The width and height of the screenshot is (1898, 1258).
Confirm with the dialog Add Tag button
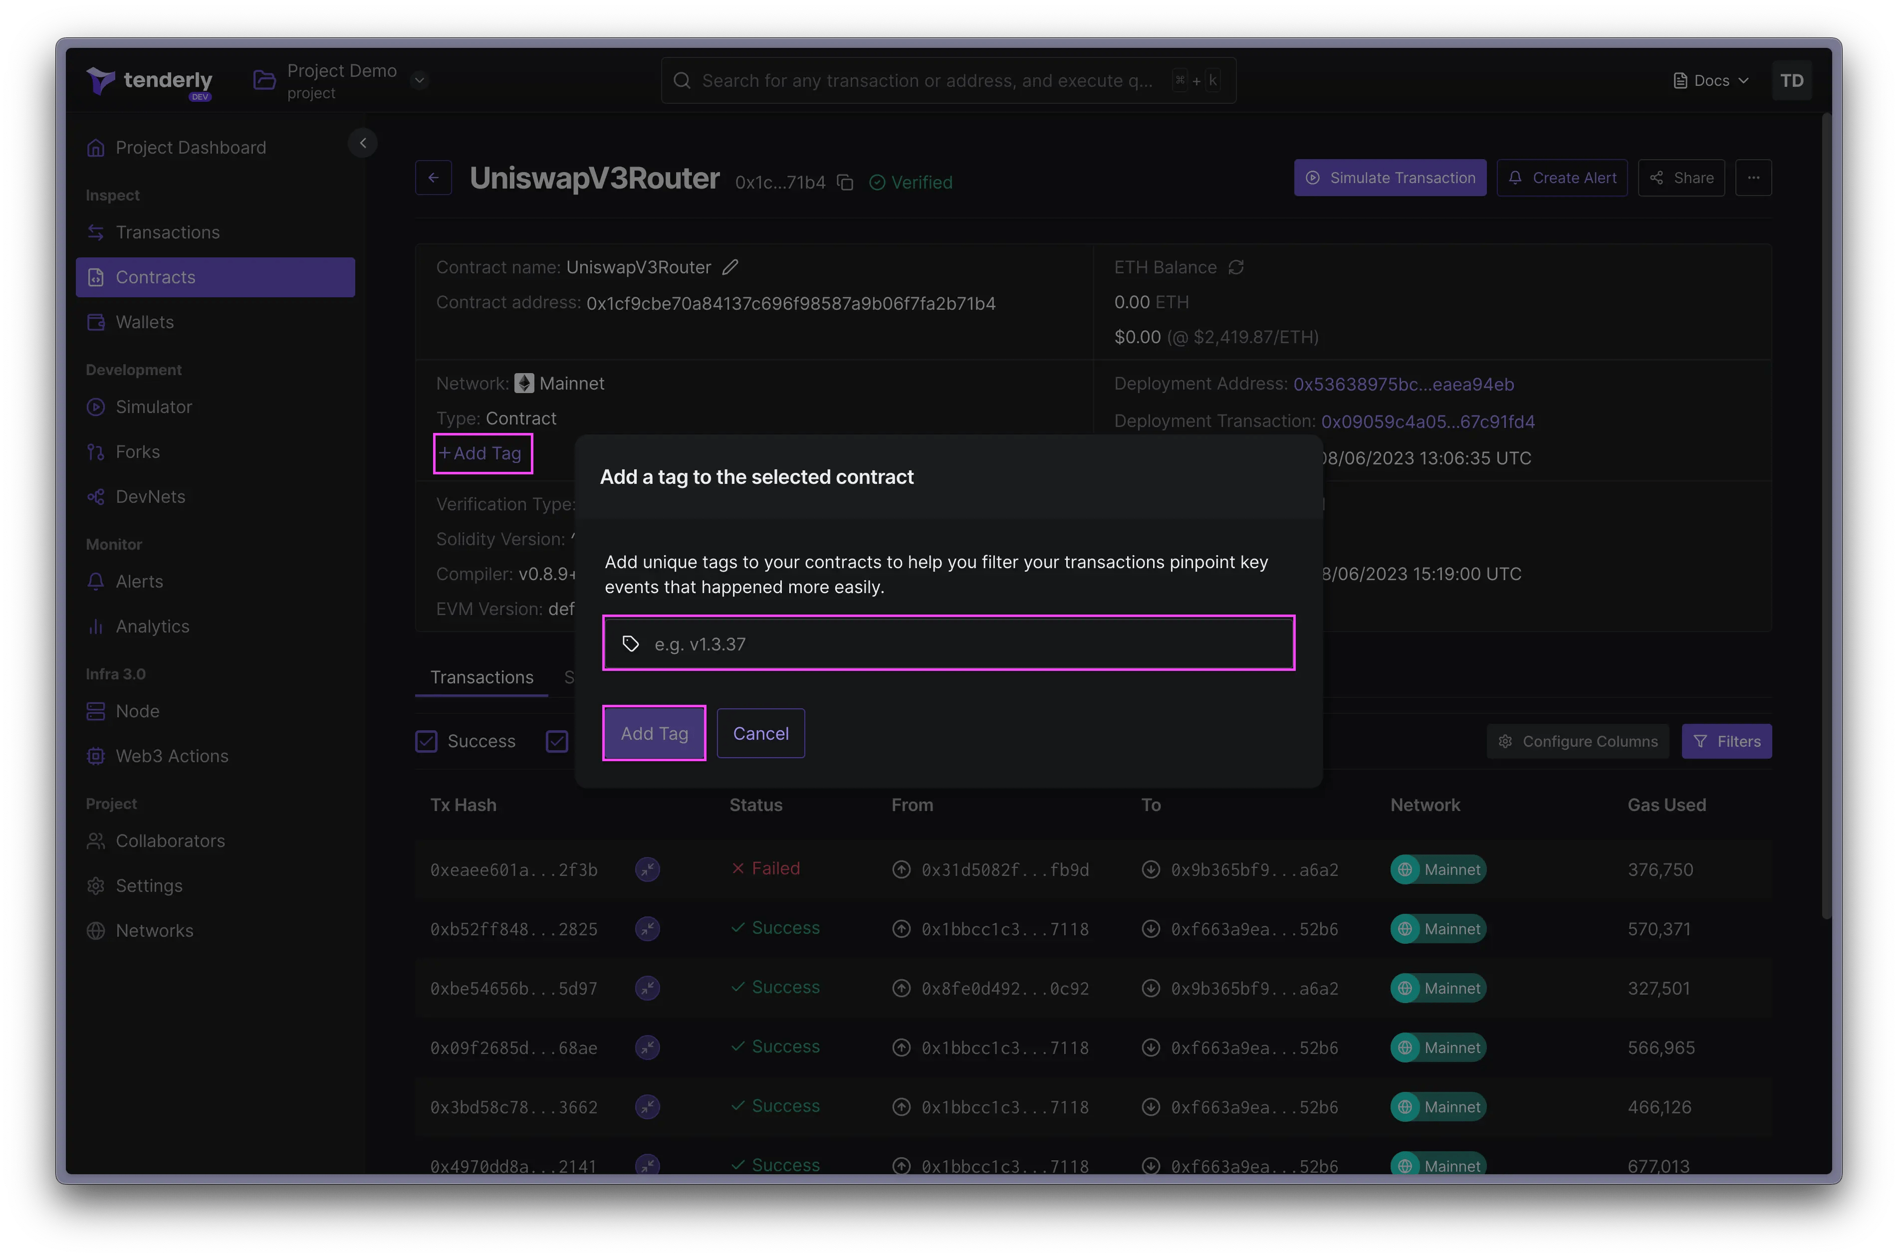(x=654, y=733)
